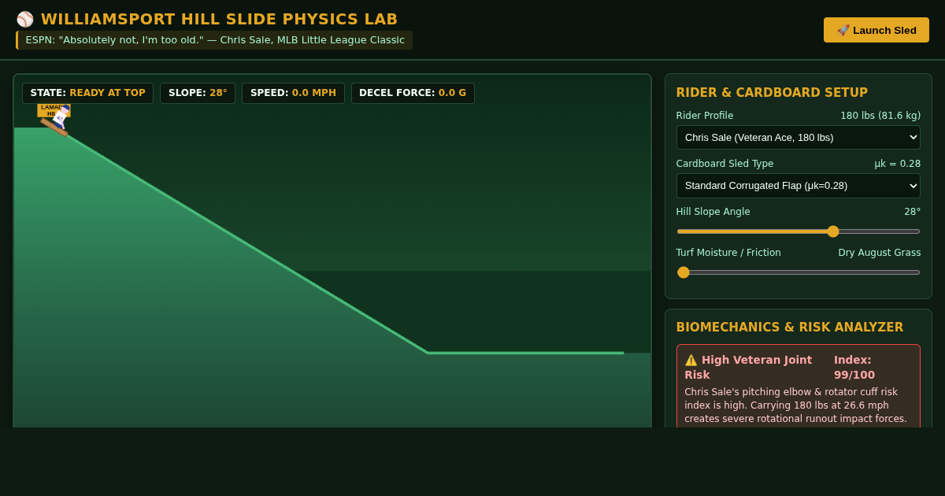Click the baseball icon in the title

coord(25,20)
